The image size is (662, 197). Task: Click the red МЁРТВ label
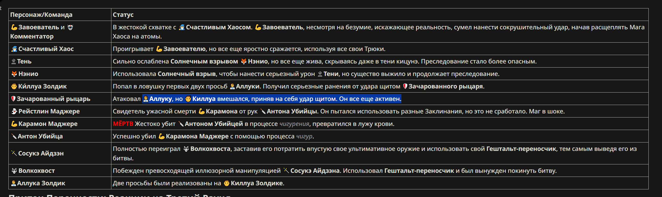pyautogui.click(x=123, y=124)
